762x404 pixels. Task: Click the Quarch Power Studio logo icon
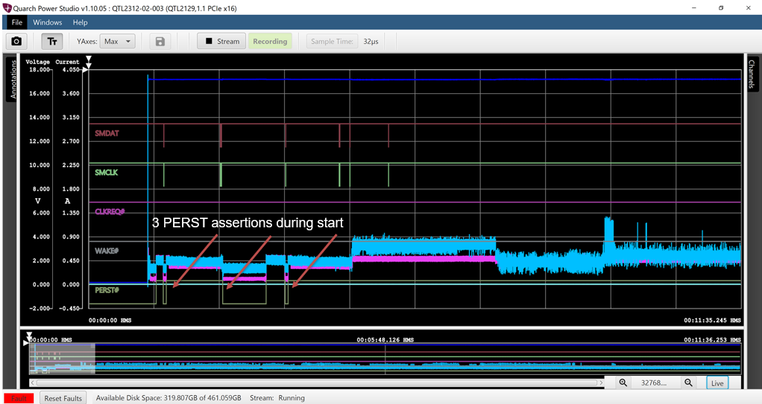(x=7, y=7)
